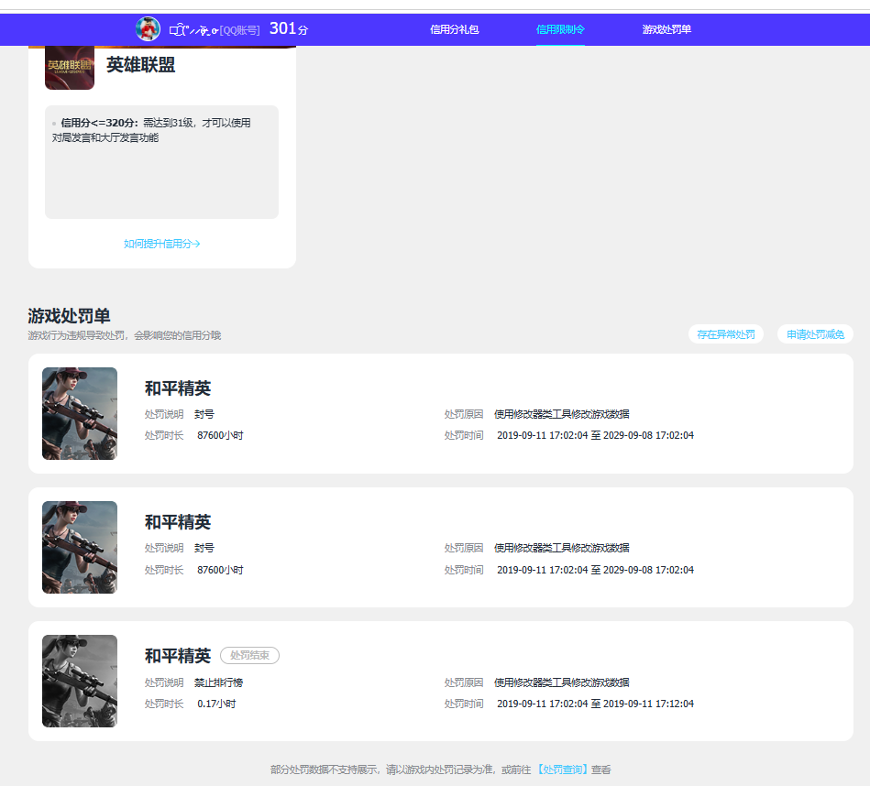Click the 英雄联盟 game logo icon
Screen dimensions: 870x786
70,67
